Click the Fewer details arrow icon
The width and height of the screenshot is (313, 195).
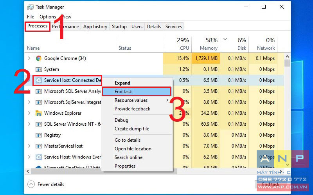tap(31, 184)
